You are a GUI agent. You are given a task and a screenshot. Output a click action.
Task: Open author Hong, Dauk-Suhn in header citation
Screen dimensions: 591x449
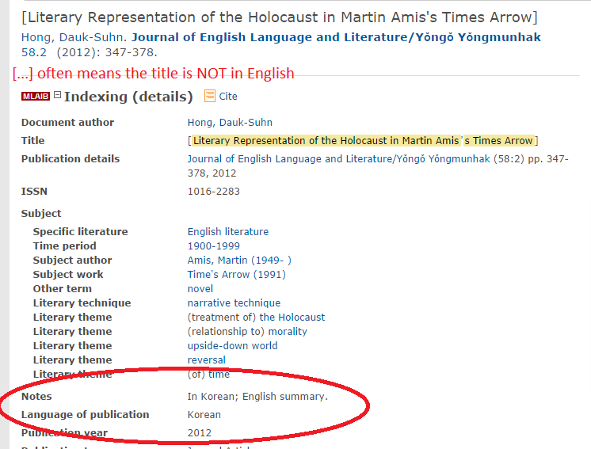(72, 37)
